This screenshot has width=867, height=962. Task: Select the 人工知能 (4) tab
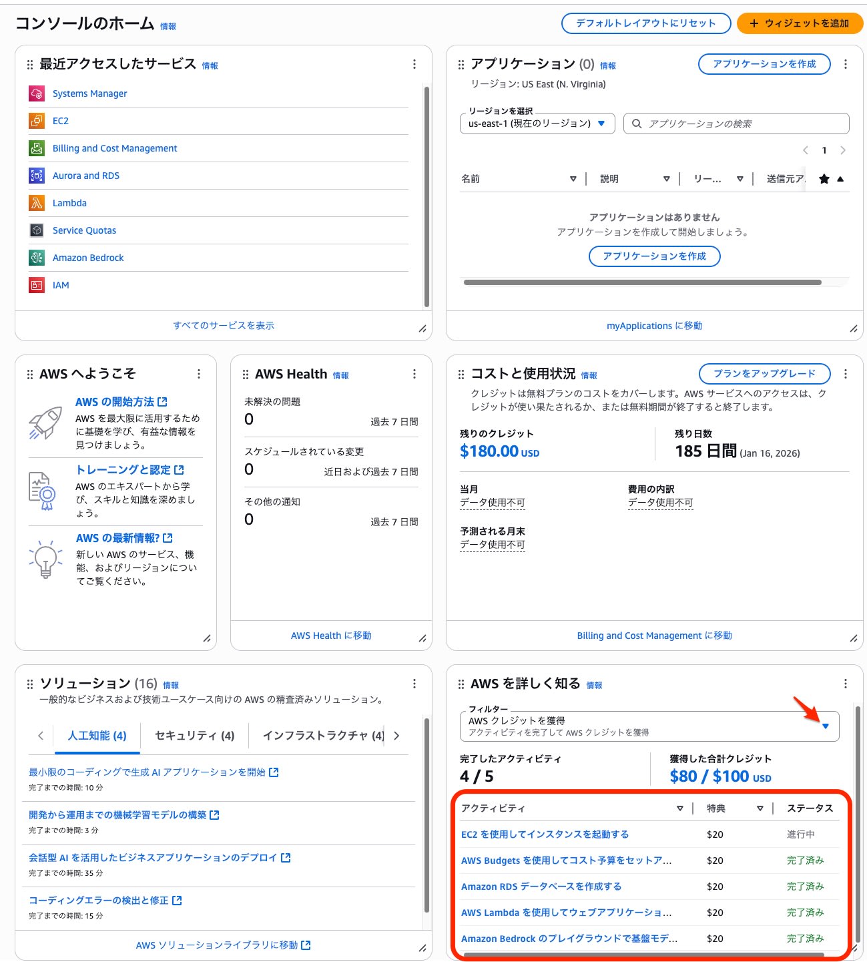point(97,736)
